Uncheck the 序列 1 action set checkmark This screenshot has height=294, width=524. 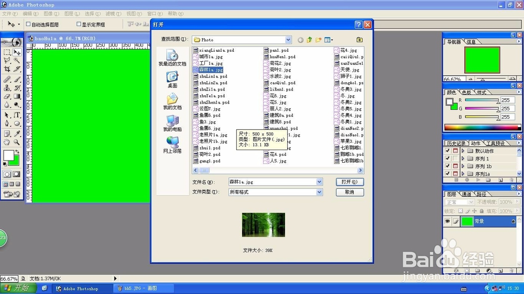pos(448,159)
